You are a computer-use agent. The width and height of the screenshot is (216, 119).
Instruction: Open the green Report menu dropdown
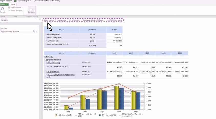pyautogui.click(x=4, y=4)
